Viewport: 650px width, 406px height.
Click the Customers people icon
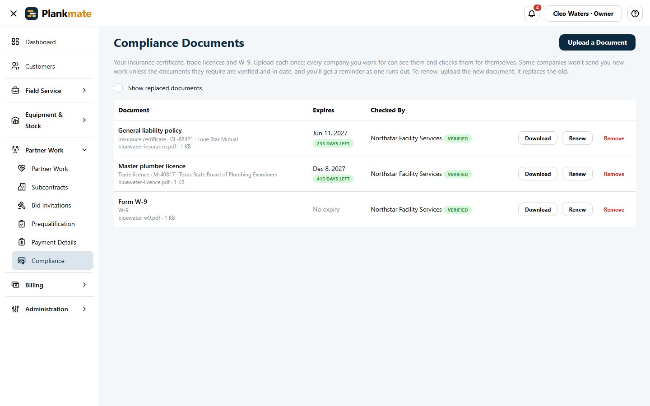(15, 66)
